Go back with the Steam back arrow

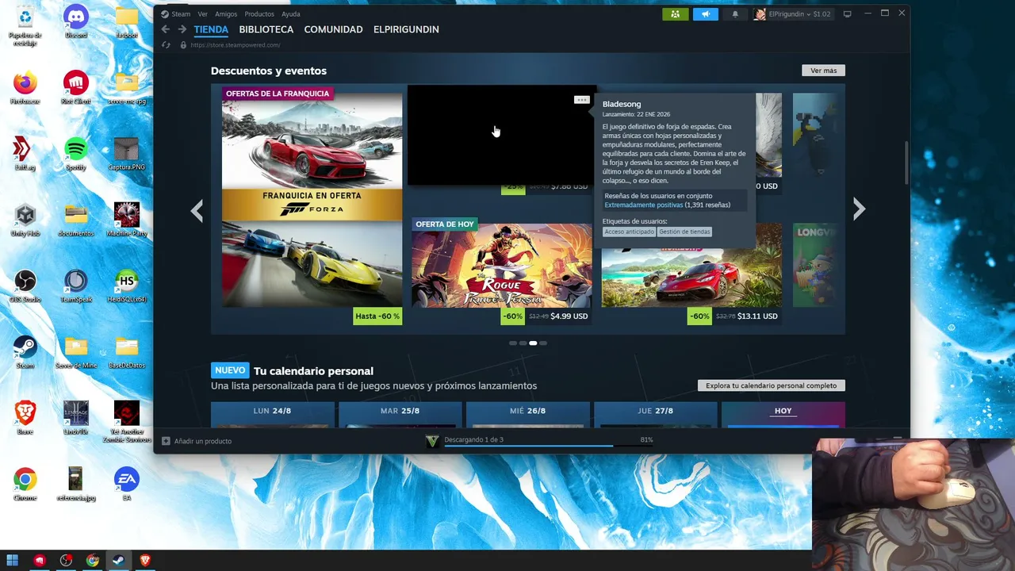pyautogui.click(x=166, y=29)
